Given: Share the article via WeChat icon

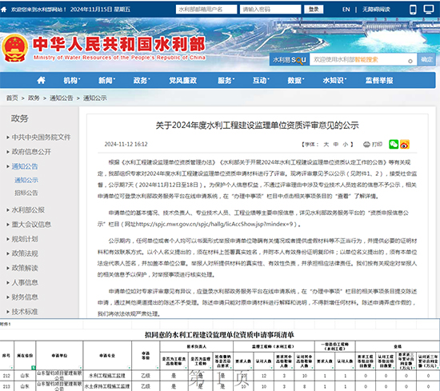Looking at the screenshot, I should point(394,144).
